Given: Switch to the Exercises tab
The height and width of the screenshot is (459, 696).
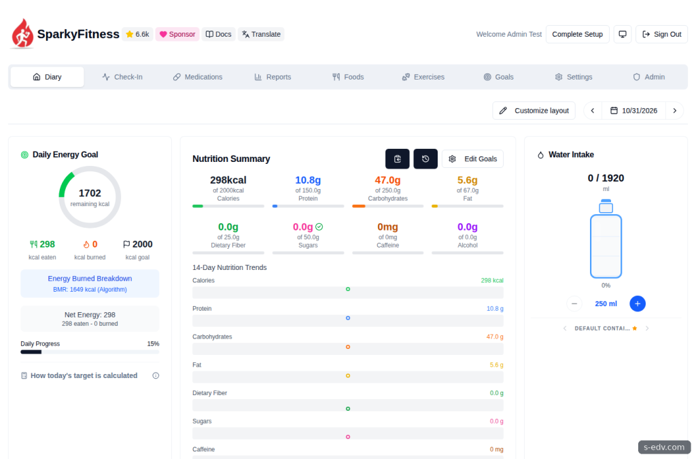Looking at the screenshot, I should click(x=423, y=77).
